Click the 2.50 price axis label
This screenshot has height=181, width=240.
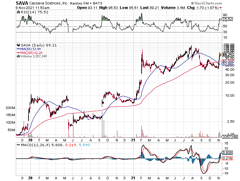pos(231,122)
